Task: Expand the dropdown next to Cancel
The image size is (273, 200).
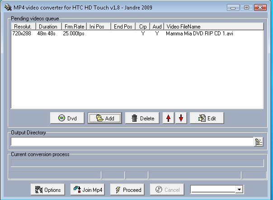Action: click(240, 190)
